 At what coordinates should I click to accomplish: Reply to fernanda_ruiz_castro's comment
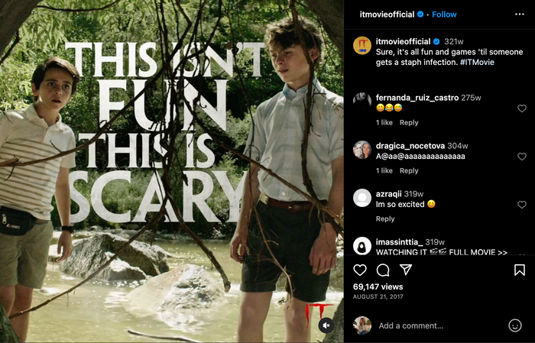409,122
